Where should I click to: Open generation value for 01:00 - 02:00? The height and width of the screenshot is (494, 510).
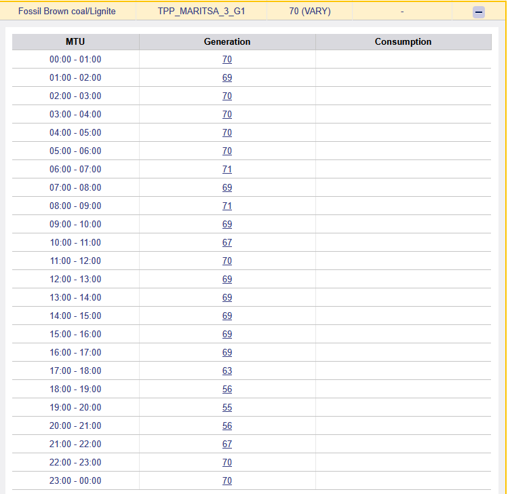coord(227,78)
